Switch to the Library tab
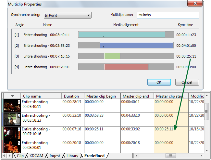 (x=72, y=156)
